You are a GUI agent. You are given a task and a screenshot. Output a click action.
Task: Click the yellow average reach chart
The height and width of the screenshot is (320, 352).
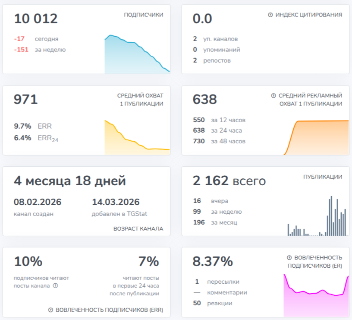point(137,137)
